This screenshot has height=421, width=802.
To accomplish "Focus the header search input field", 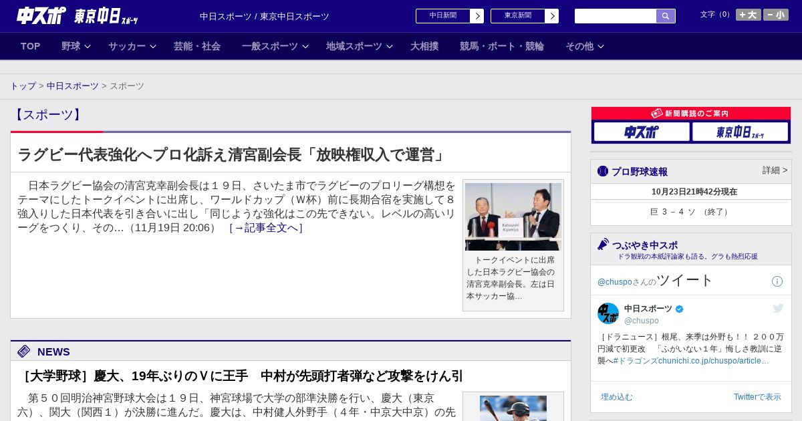I will pos(616,16).
